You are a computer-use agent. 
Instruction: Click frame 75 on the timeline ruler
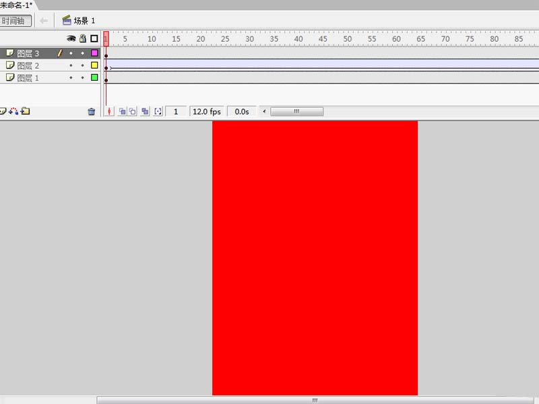[x=470, y=39]
